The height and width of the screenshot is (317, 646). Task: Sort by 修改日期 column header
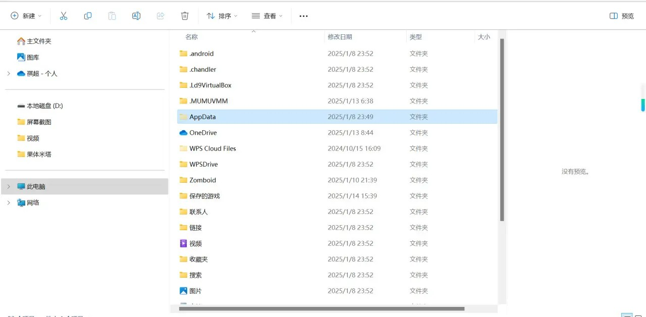[x=340, y=37]
